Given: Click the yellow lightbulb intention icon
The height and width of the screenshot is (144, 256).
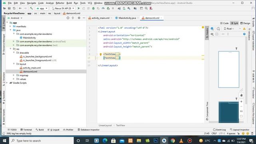Looking at the screenshot, I should pos(100,54).
